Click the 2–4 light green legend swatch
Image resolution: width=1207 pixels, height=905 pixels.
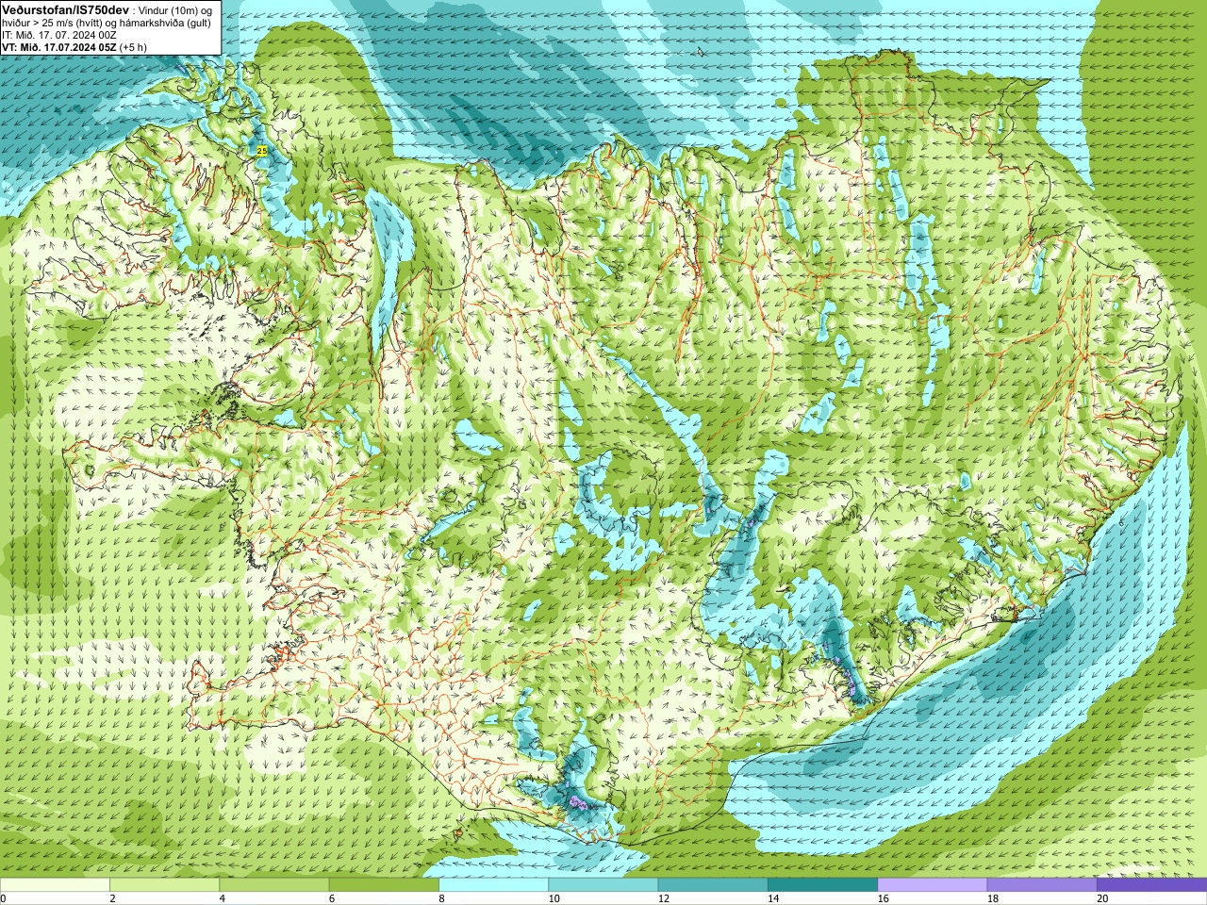164,885
